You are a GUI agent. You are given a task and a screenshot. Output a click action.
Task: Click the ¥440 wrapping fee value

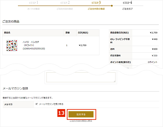pos(155,39)
